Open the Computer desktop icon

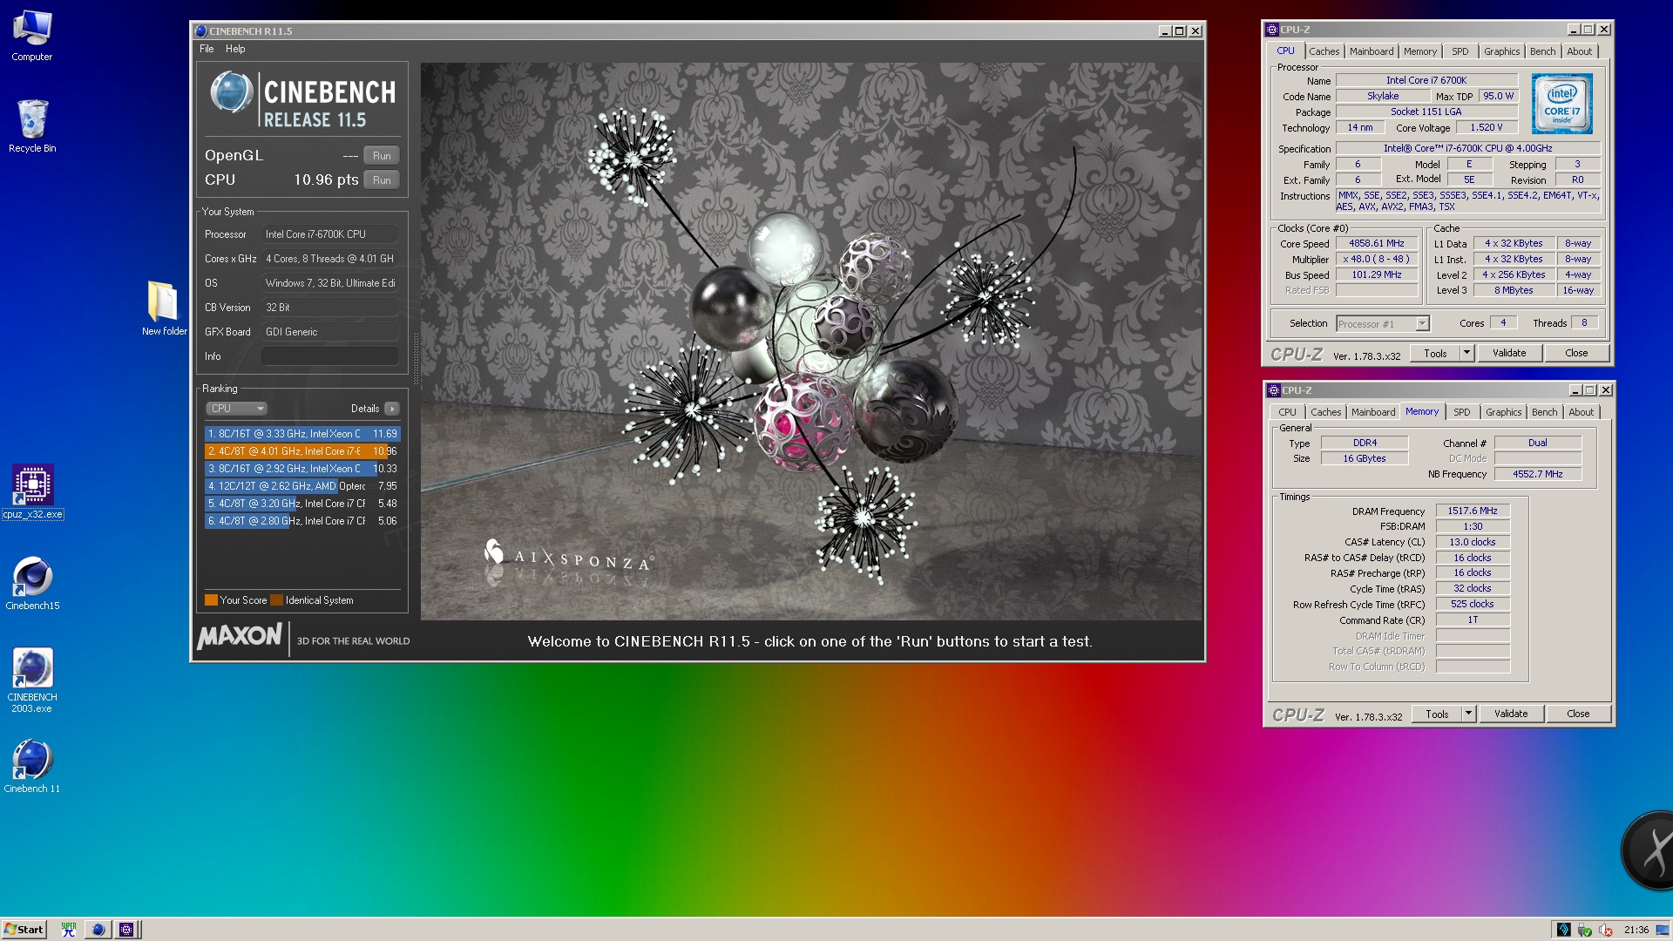32,35
